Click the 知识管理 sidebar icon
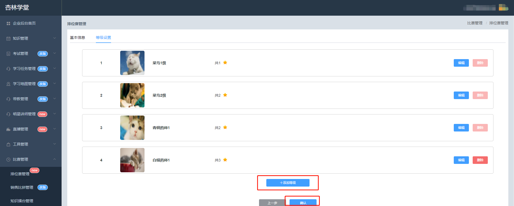Screen dimensions: 514x206 pos(8,39)
